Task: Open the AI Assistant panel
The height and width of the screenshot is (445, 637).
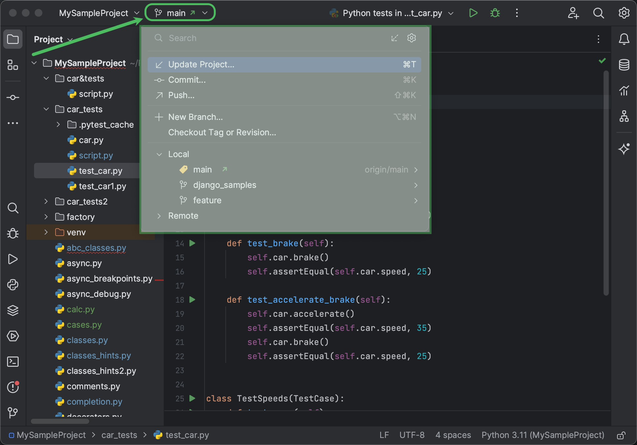Action: coord(624,149)
